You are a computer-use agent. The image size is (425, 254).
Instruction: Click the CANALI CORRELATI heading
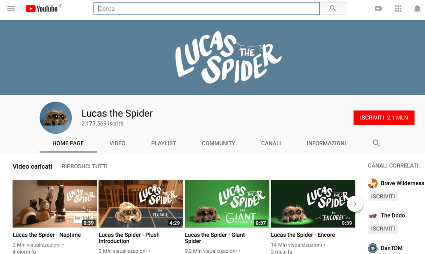[x=393, y=166]
